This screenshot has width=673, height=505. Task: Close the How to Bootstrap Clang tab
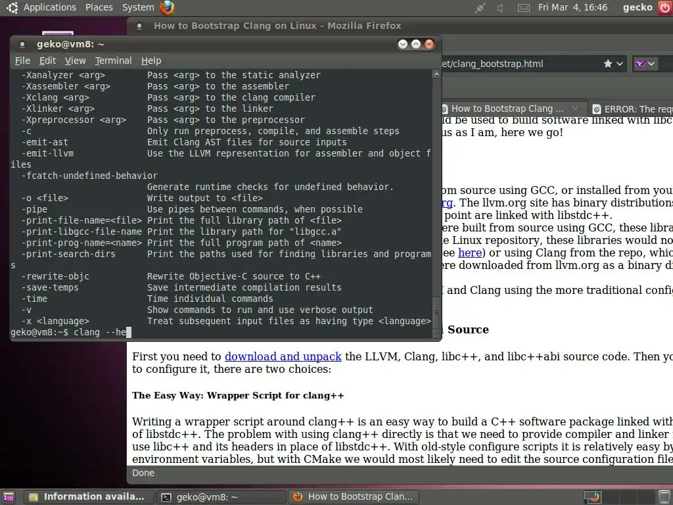click(575, 108)
